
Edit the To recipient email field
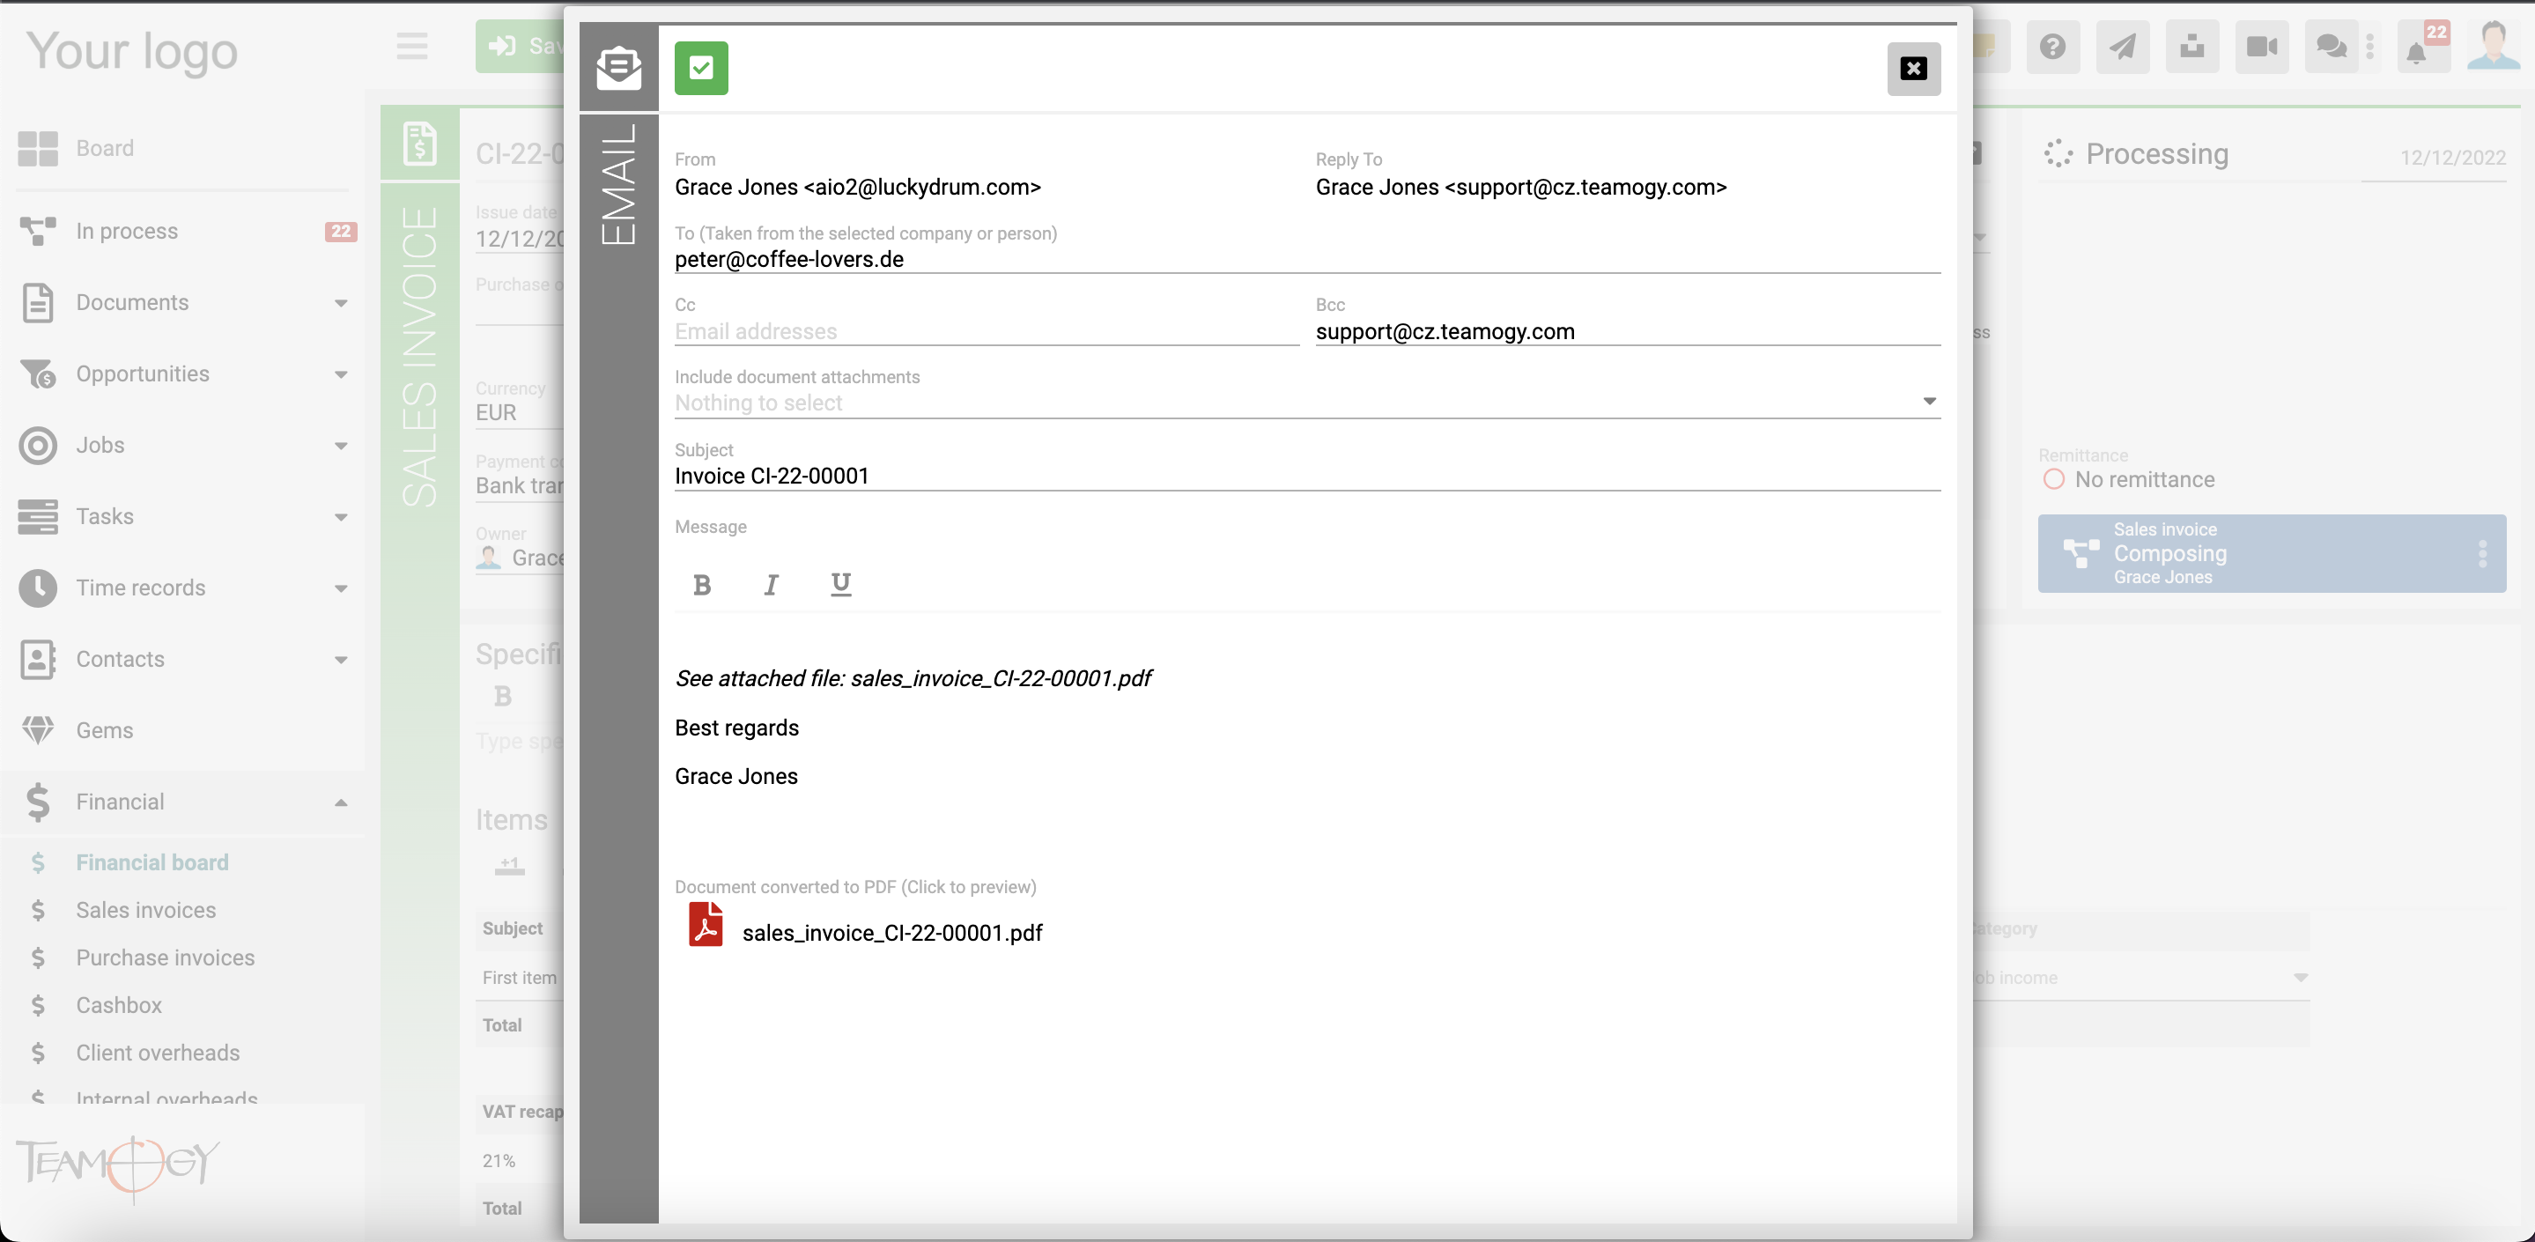[x=1307, y=259]
